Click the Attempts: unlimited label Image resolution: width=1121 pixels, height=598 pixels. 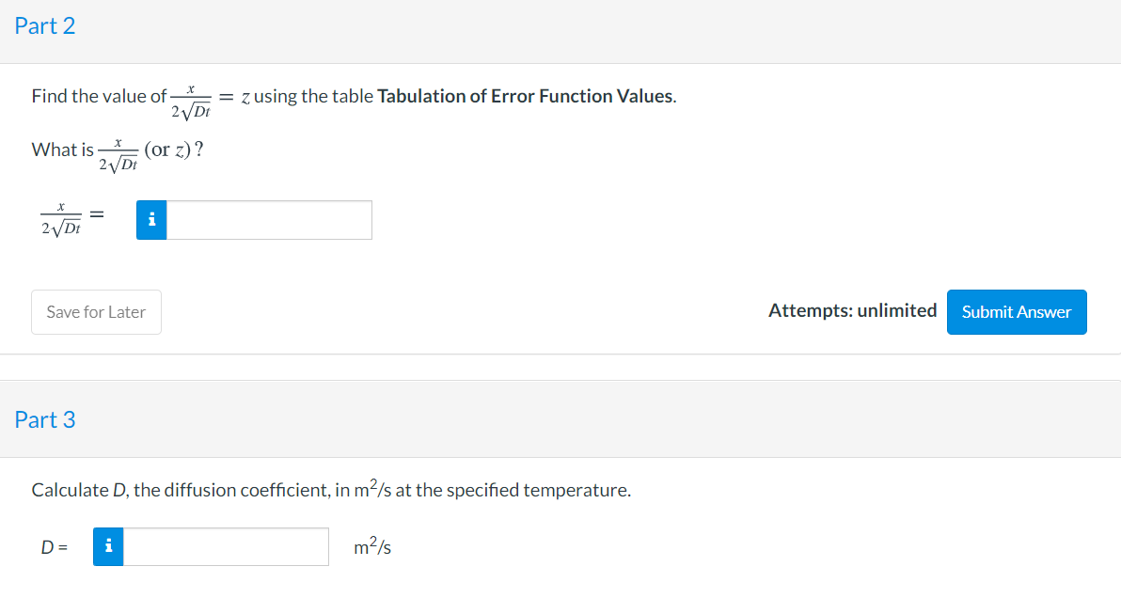(852, 310)
